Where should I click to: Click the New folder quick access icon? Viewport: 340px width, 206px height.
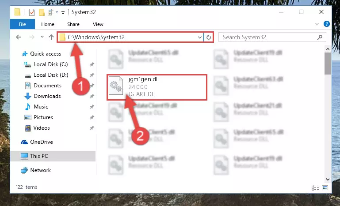pos(42,12)
